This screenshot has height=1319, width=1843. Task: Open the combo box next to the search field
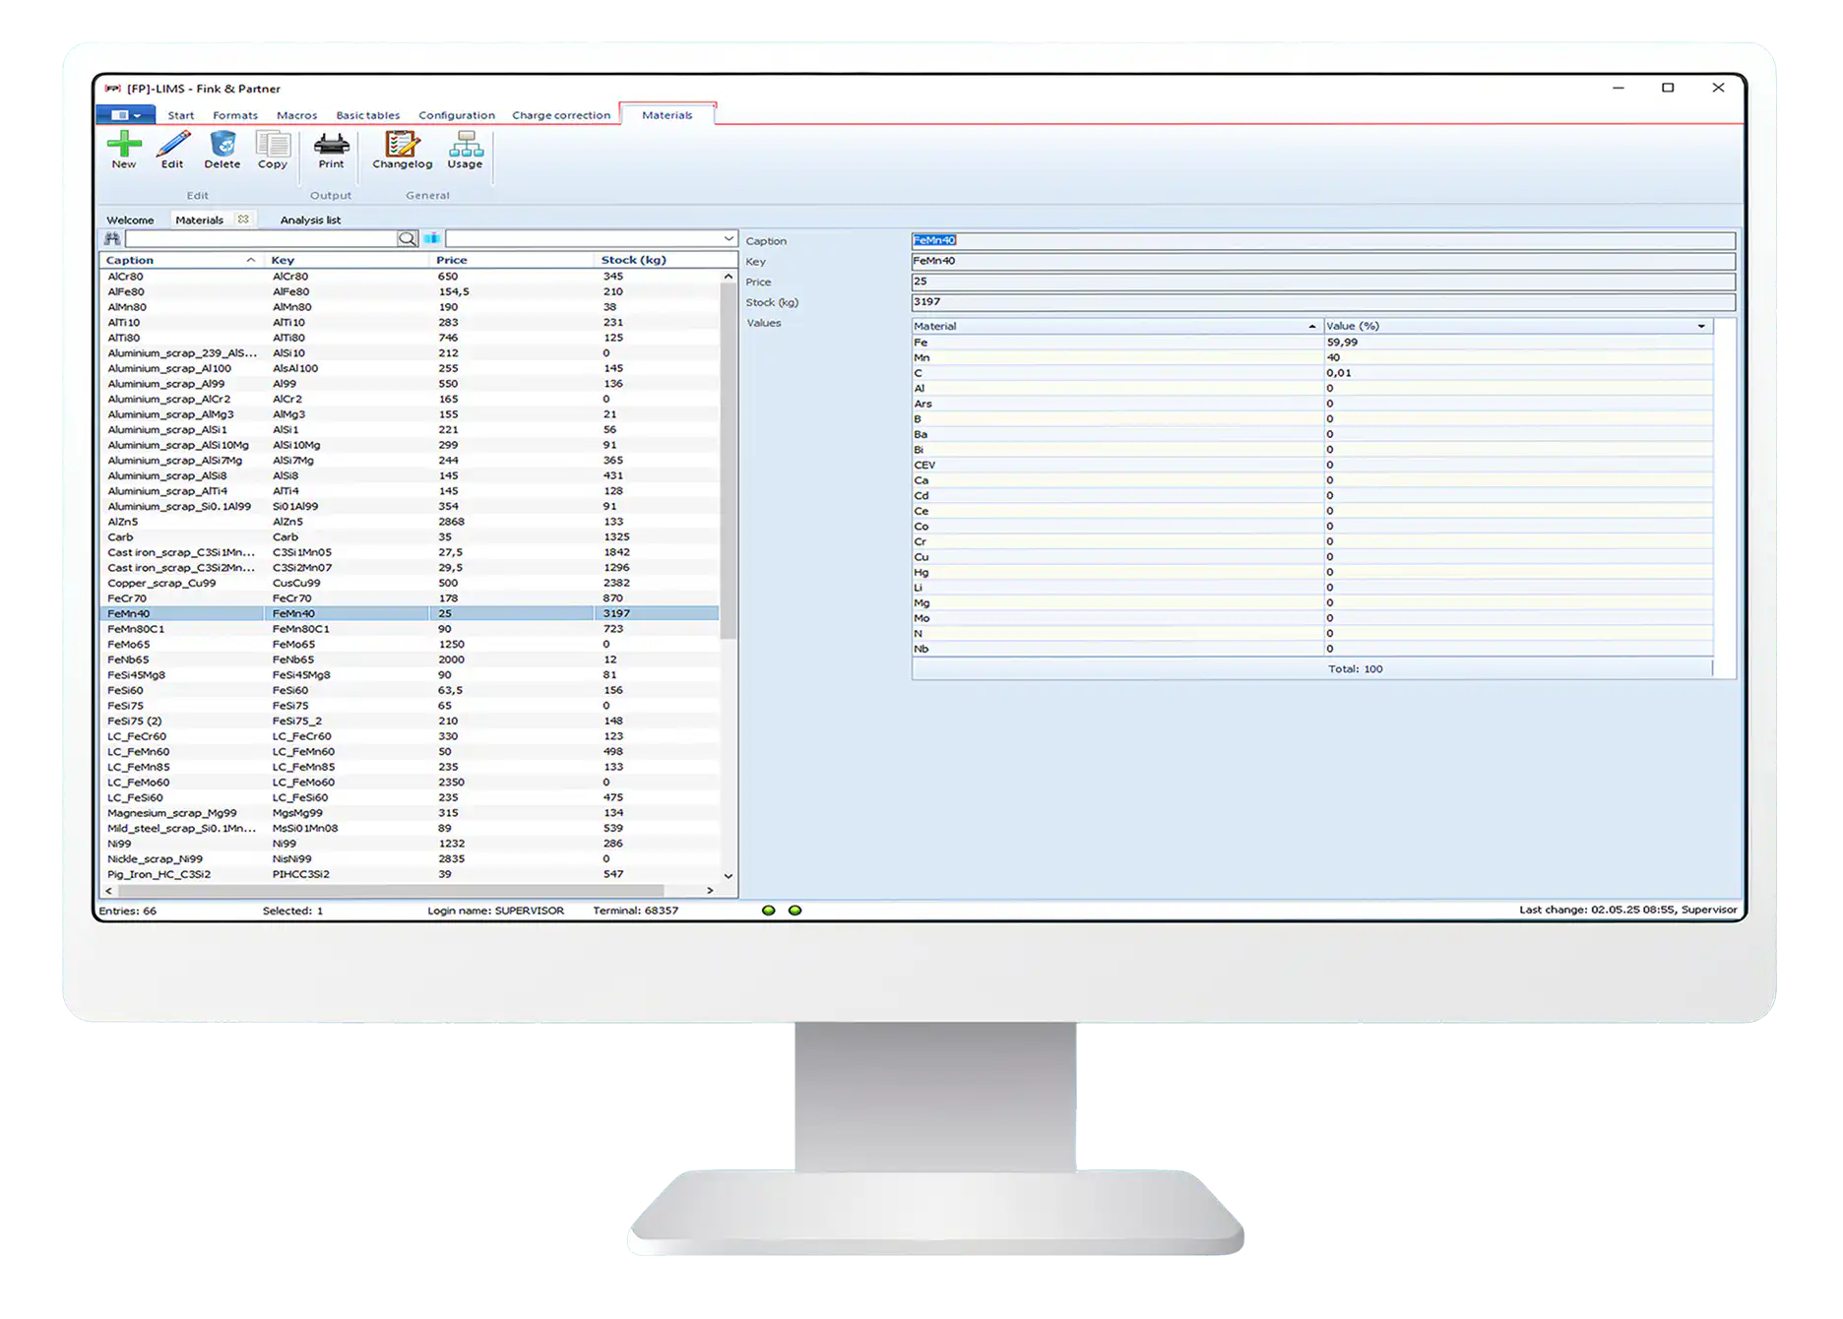tap(728, 238)
